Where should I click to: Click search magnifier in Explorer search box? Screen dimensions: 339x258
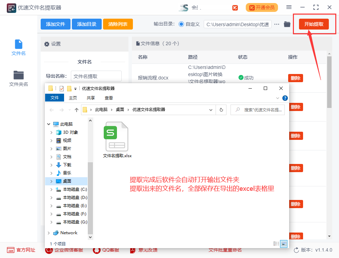pyautogui.click(x=238, y=110)
